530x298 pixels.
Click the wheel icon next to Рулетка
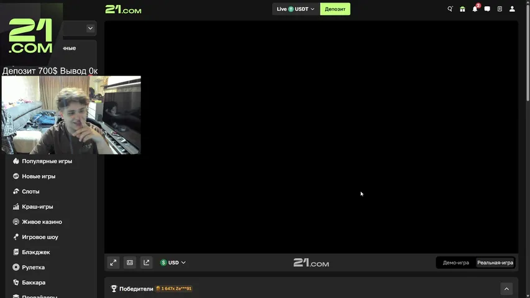tap(16, 267)
